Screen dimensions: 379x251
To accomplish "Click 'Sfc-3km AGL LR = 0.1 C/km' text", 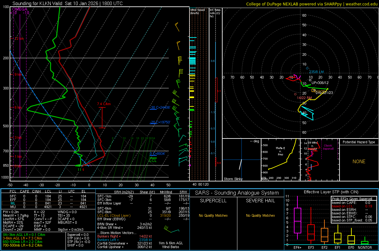I will (24, 235).
